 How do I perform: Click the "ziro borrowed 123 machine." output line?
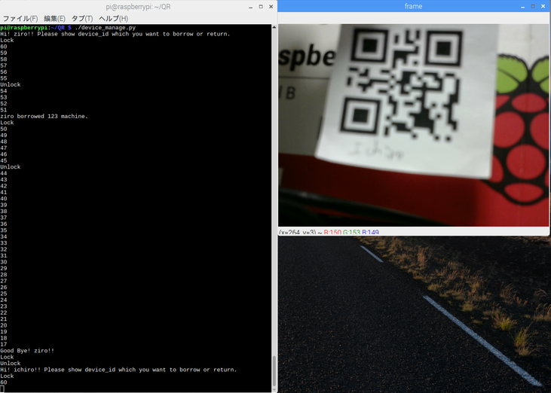[44, 116]
